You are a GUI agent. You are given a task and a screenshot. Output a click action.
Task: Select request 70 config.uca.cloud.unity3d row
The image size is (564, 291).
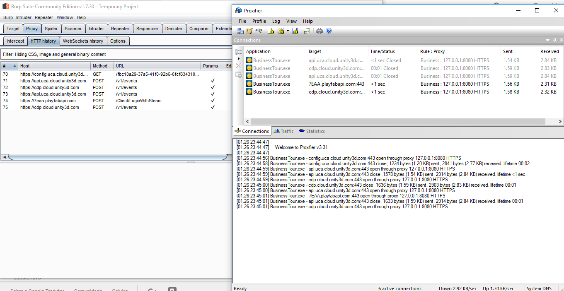click(x=116, y=74)
